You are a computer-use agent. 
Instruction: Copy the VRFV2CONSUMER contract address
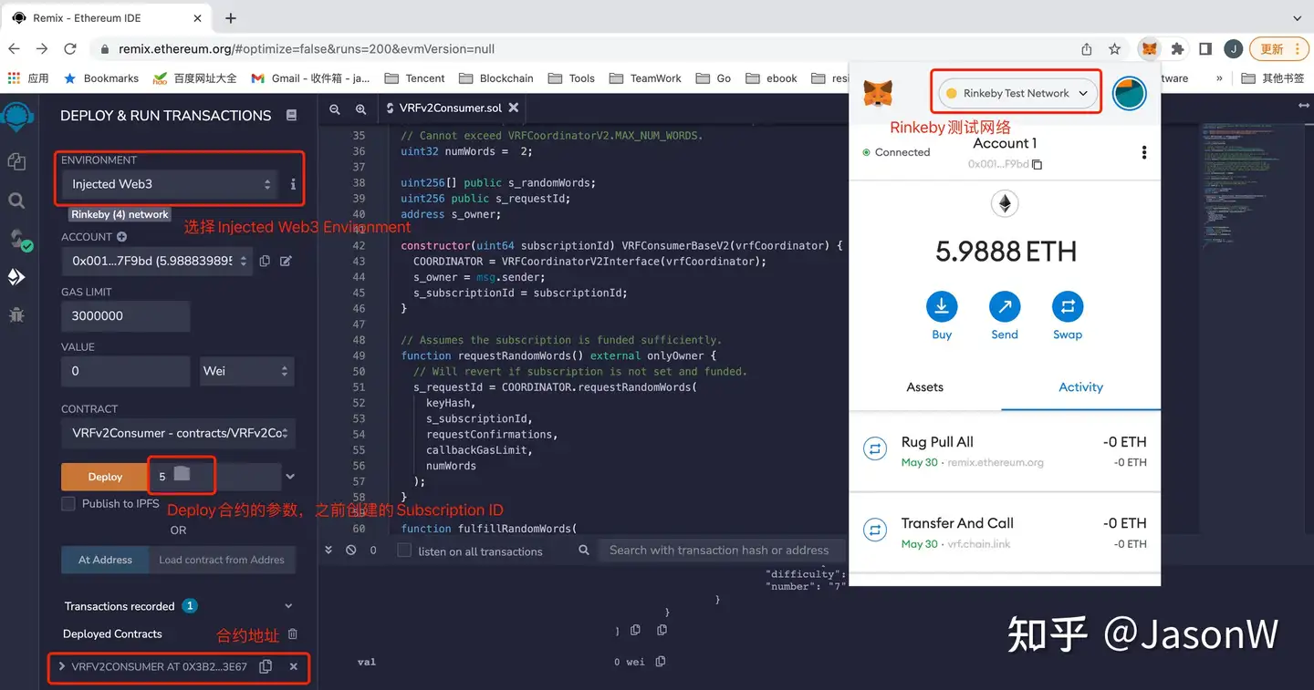[266, 666]
